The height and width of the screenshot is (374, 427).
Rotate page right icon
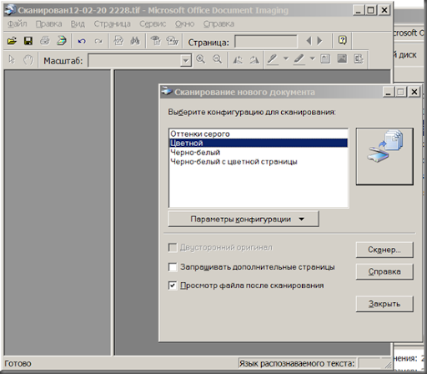point(254,59)
